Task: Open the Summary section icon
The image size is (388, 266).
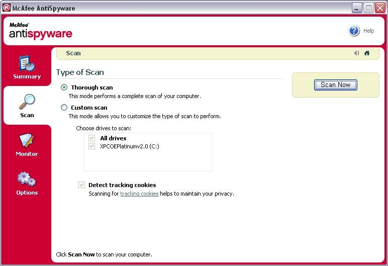Action: pos(27,63)
